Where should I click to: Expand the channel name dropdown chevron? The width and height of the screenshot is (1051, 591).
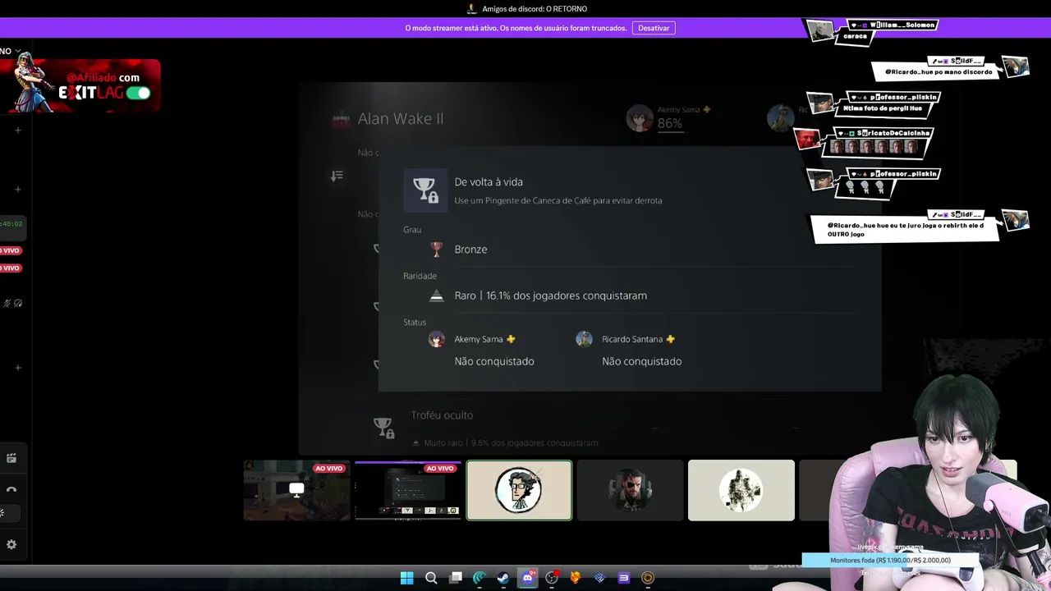(x=18, y=51)
